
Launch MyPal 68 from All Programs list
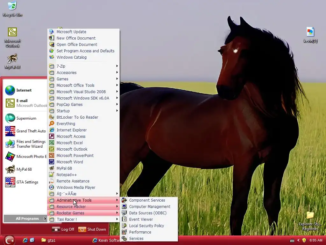tap(84, 168)
